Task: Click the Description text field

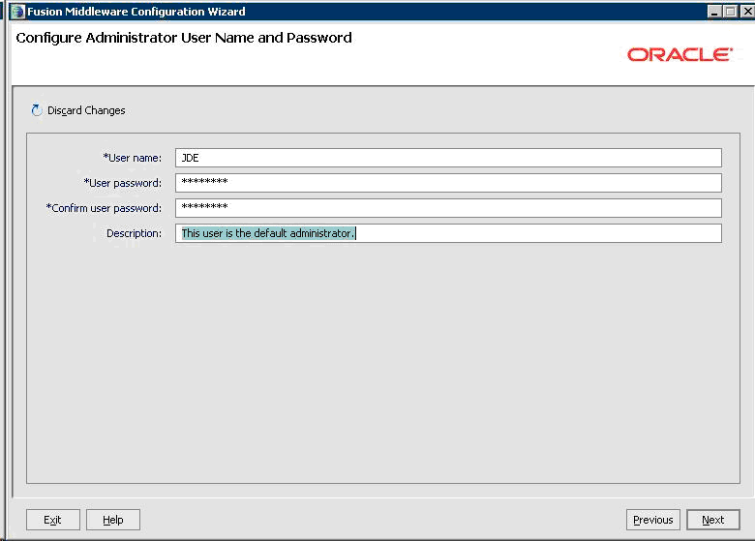Action: pos(448,233)
